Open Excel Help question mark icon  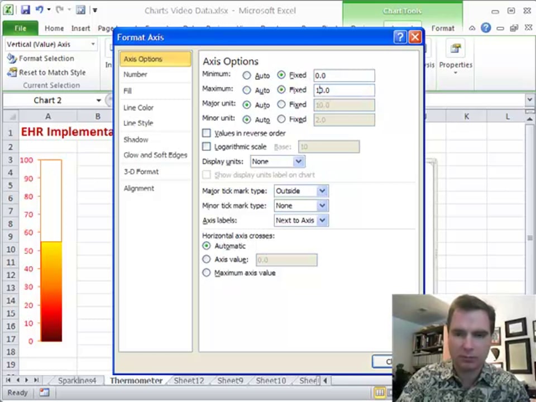click(486, 28)
